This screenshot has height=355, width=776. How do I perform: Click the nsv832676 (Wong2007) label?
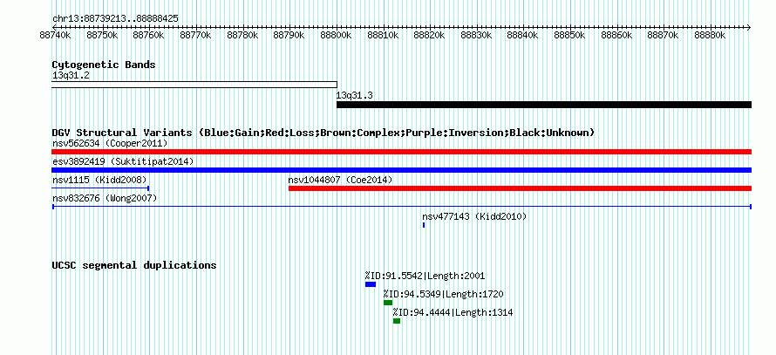(105, 199)
